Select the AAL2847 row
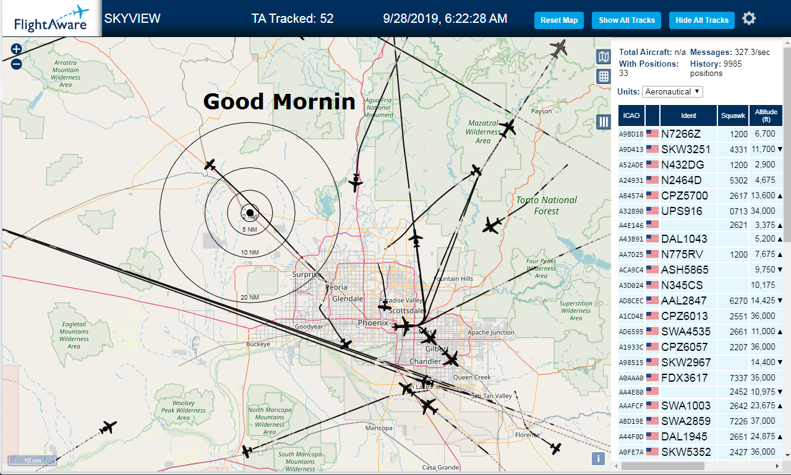Viewport: 791px width, 475px height. coord(701,301)
